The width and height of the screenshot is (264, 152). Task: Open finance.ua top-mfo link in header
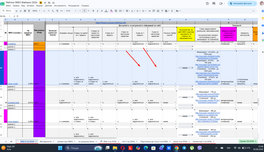(111, 23)
